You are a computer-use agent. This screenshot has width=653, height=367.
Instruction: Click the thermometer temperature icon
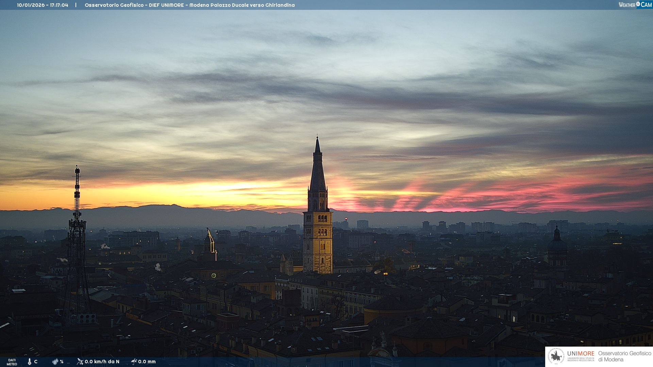[30, 362]
